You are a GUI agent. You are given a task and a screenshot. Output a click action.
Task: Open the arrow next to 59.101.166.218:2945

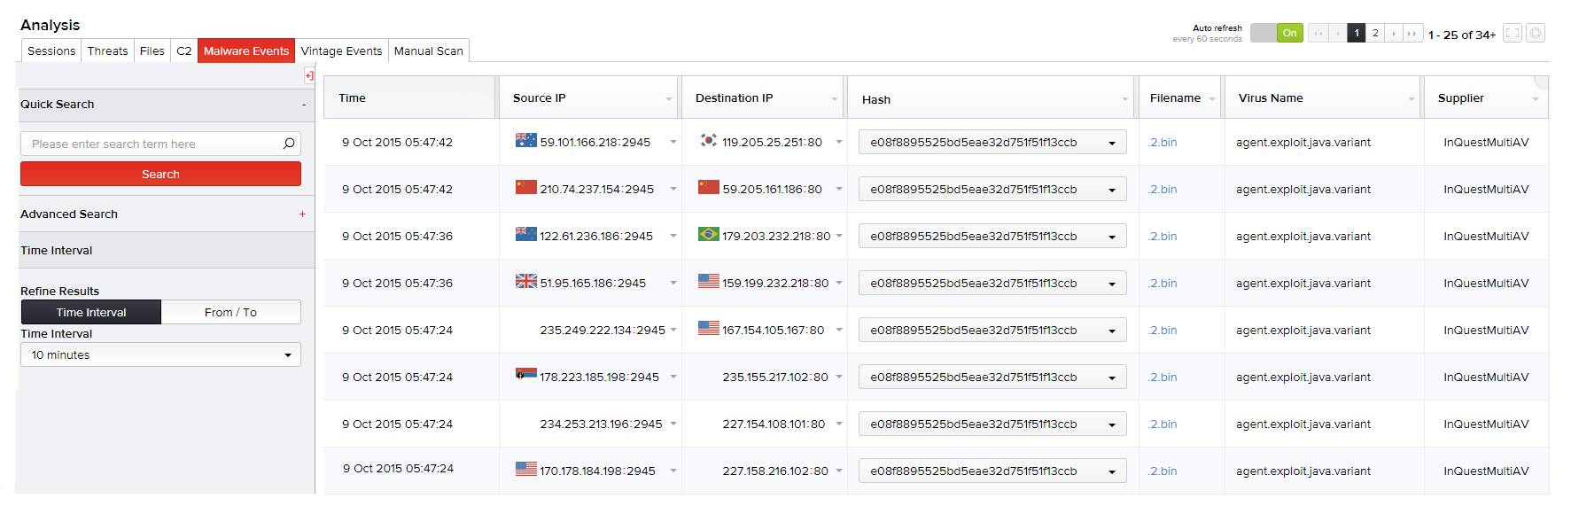(673, 142)
